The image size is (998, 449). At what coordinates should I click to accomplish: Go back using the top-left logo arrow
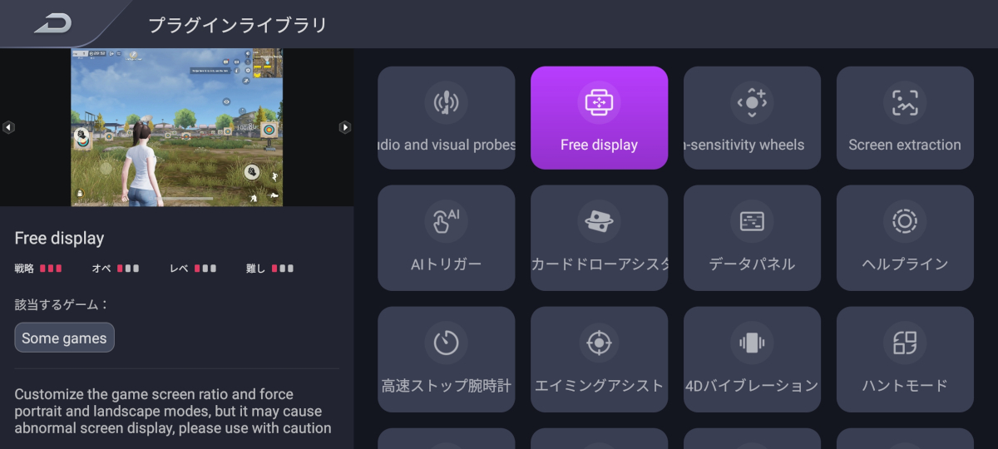(52, 24)
